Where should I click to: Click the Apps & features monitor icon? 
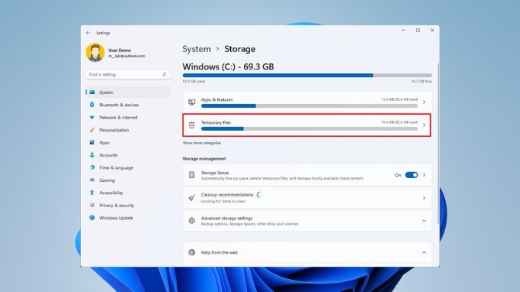tap(192, 102)
